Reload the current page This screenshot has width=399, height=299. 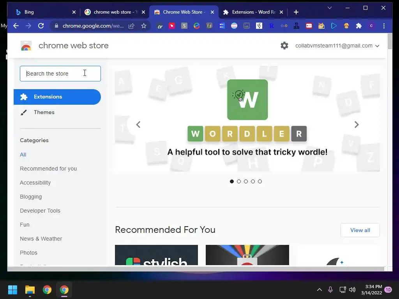tap(41, 26)
